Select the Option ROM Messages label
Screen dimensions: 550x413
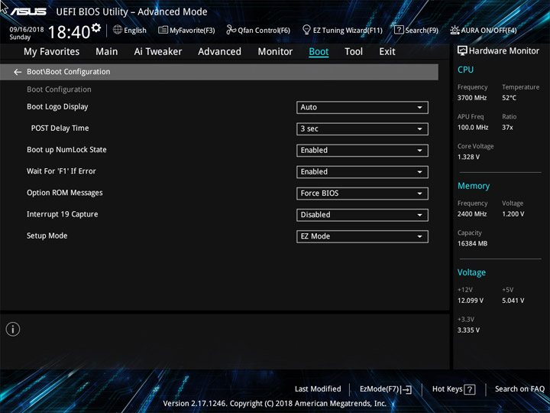[65, 193]
